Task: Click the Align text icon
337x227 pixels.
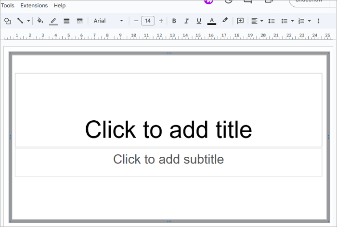Action: click(x=255, y=21)
